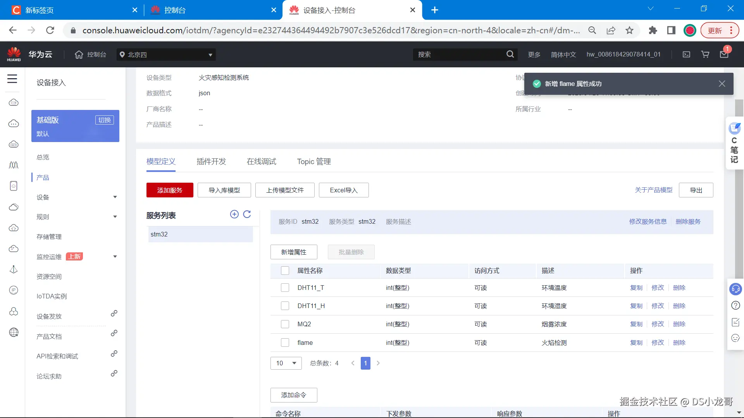The width and height of the screenshot is (744, 418).
Task: Switch to the Topic 管理 tab
Action: pos(314,161)
